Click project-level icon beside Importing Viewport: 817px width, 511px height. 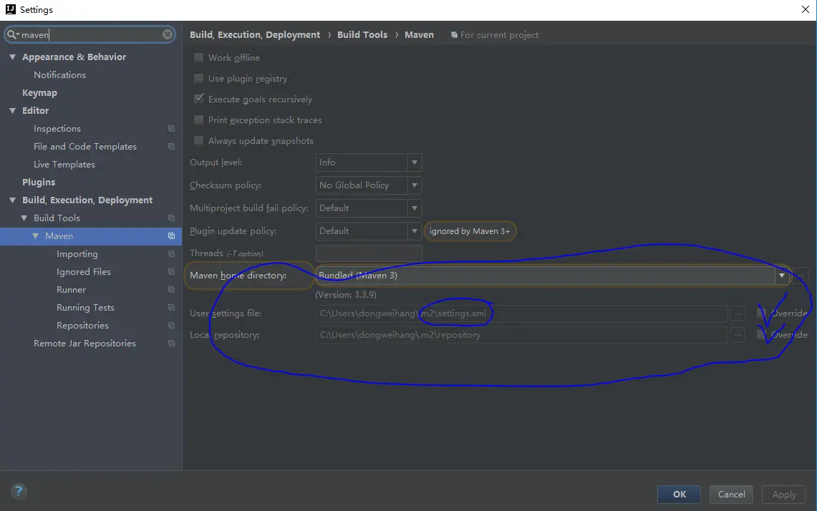pyautogui.click(x=171, y=253)
